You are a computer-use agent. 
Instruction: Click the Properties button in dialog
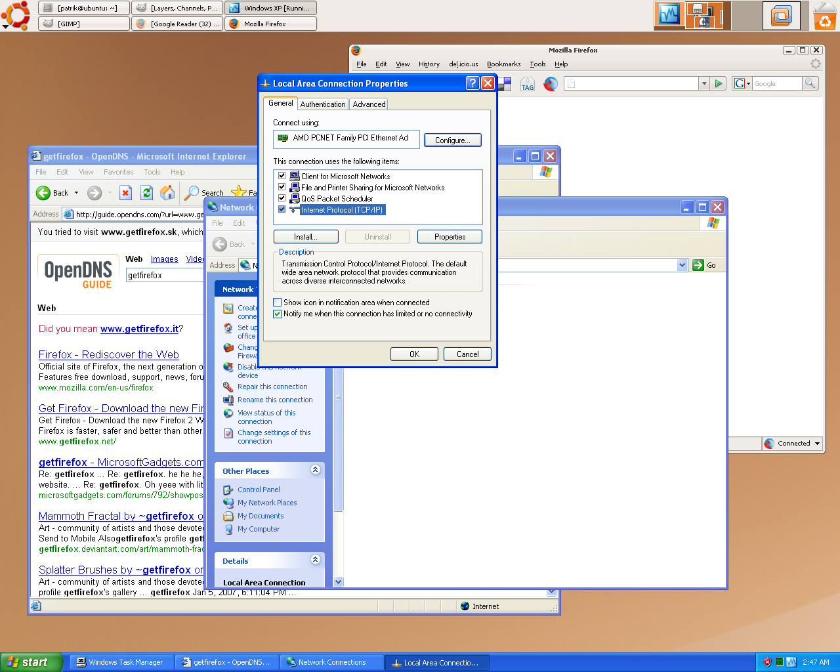click(x=450, y=237)
